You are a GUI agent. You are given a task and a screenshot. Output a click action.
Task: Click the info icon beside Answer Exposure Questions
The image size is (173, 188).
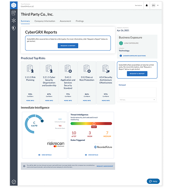click(121, 56)
